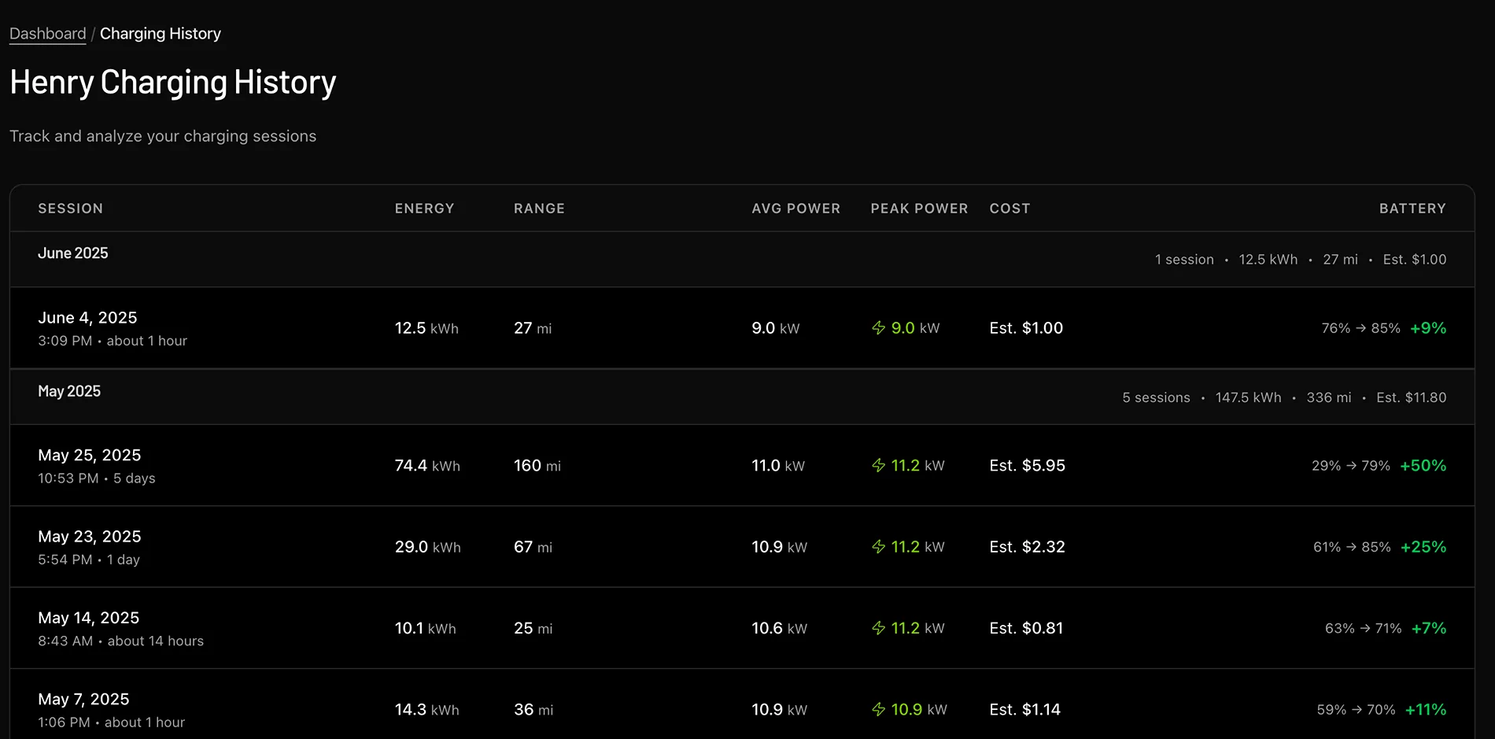Click the Est. $1.00 cost in June 4 row

click(1026, 328)
